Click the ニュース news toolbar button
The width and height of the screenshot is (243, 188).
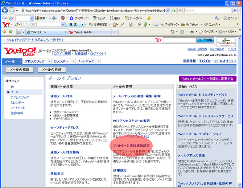[x=211, y=25]
